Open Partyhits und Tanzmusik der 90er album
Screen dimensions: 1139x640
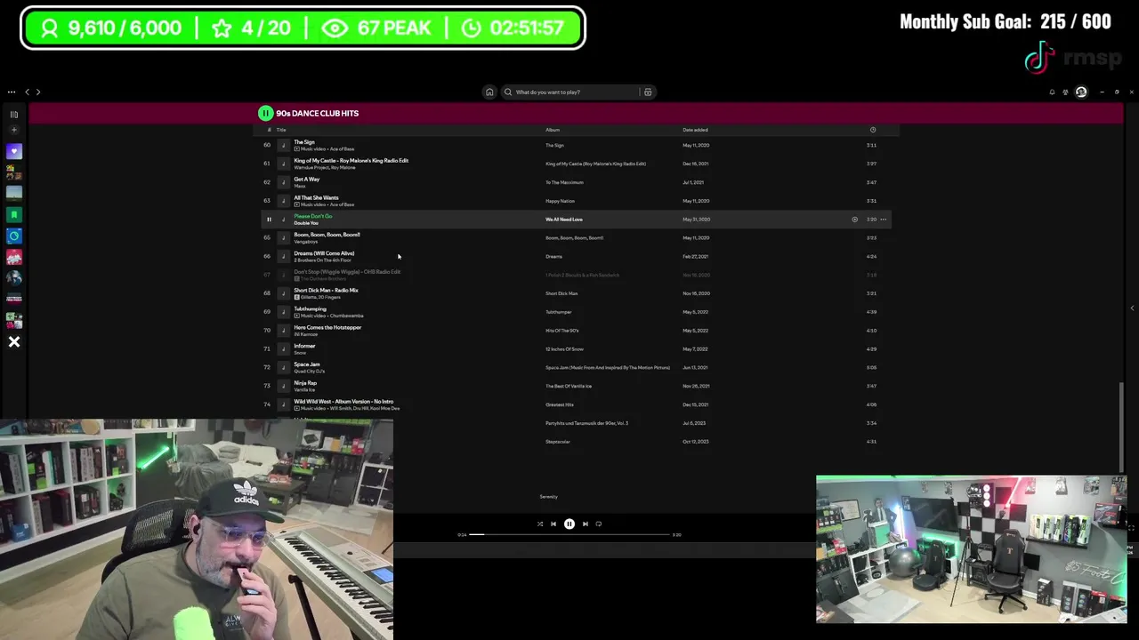586,423
